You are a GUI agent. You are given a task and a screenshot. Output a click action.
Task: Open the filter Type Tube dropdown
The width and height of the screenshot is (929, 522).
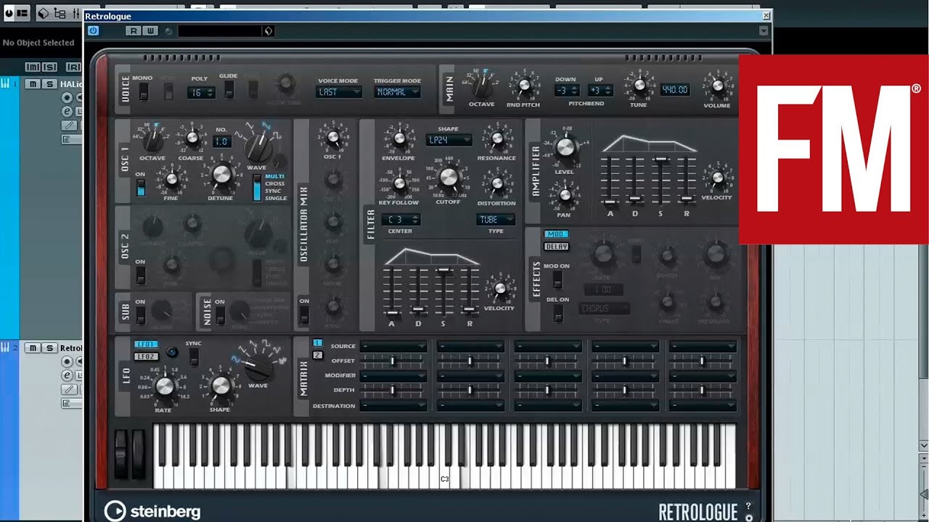point(496,220)
